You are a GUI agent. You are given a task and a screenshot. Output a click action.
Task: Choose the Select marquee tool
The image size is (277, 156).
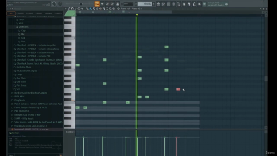coord(107,9)
